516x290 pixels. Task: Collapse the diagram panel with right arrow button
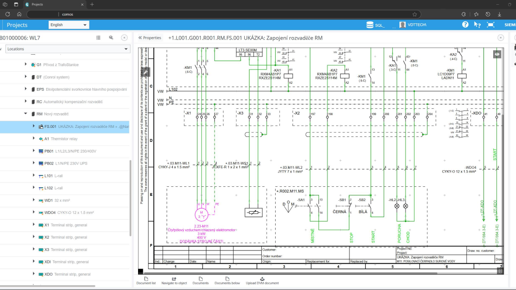500,38
